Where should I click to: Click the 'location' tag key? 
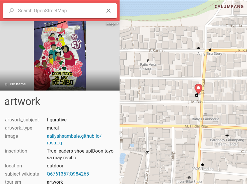tap(13, 166)
